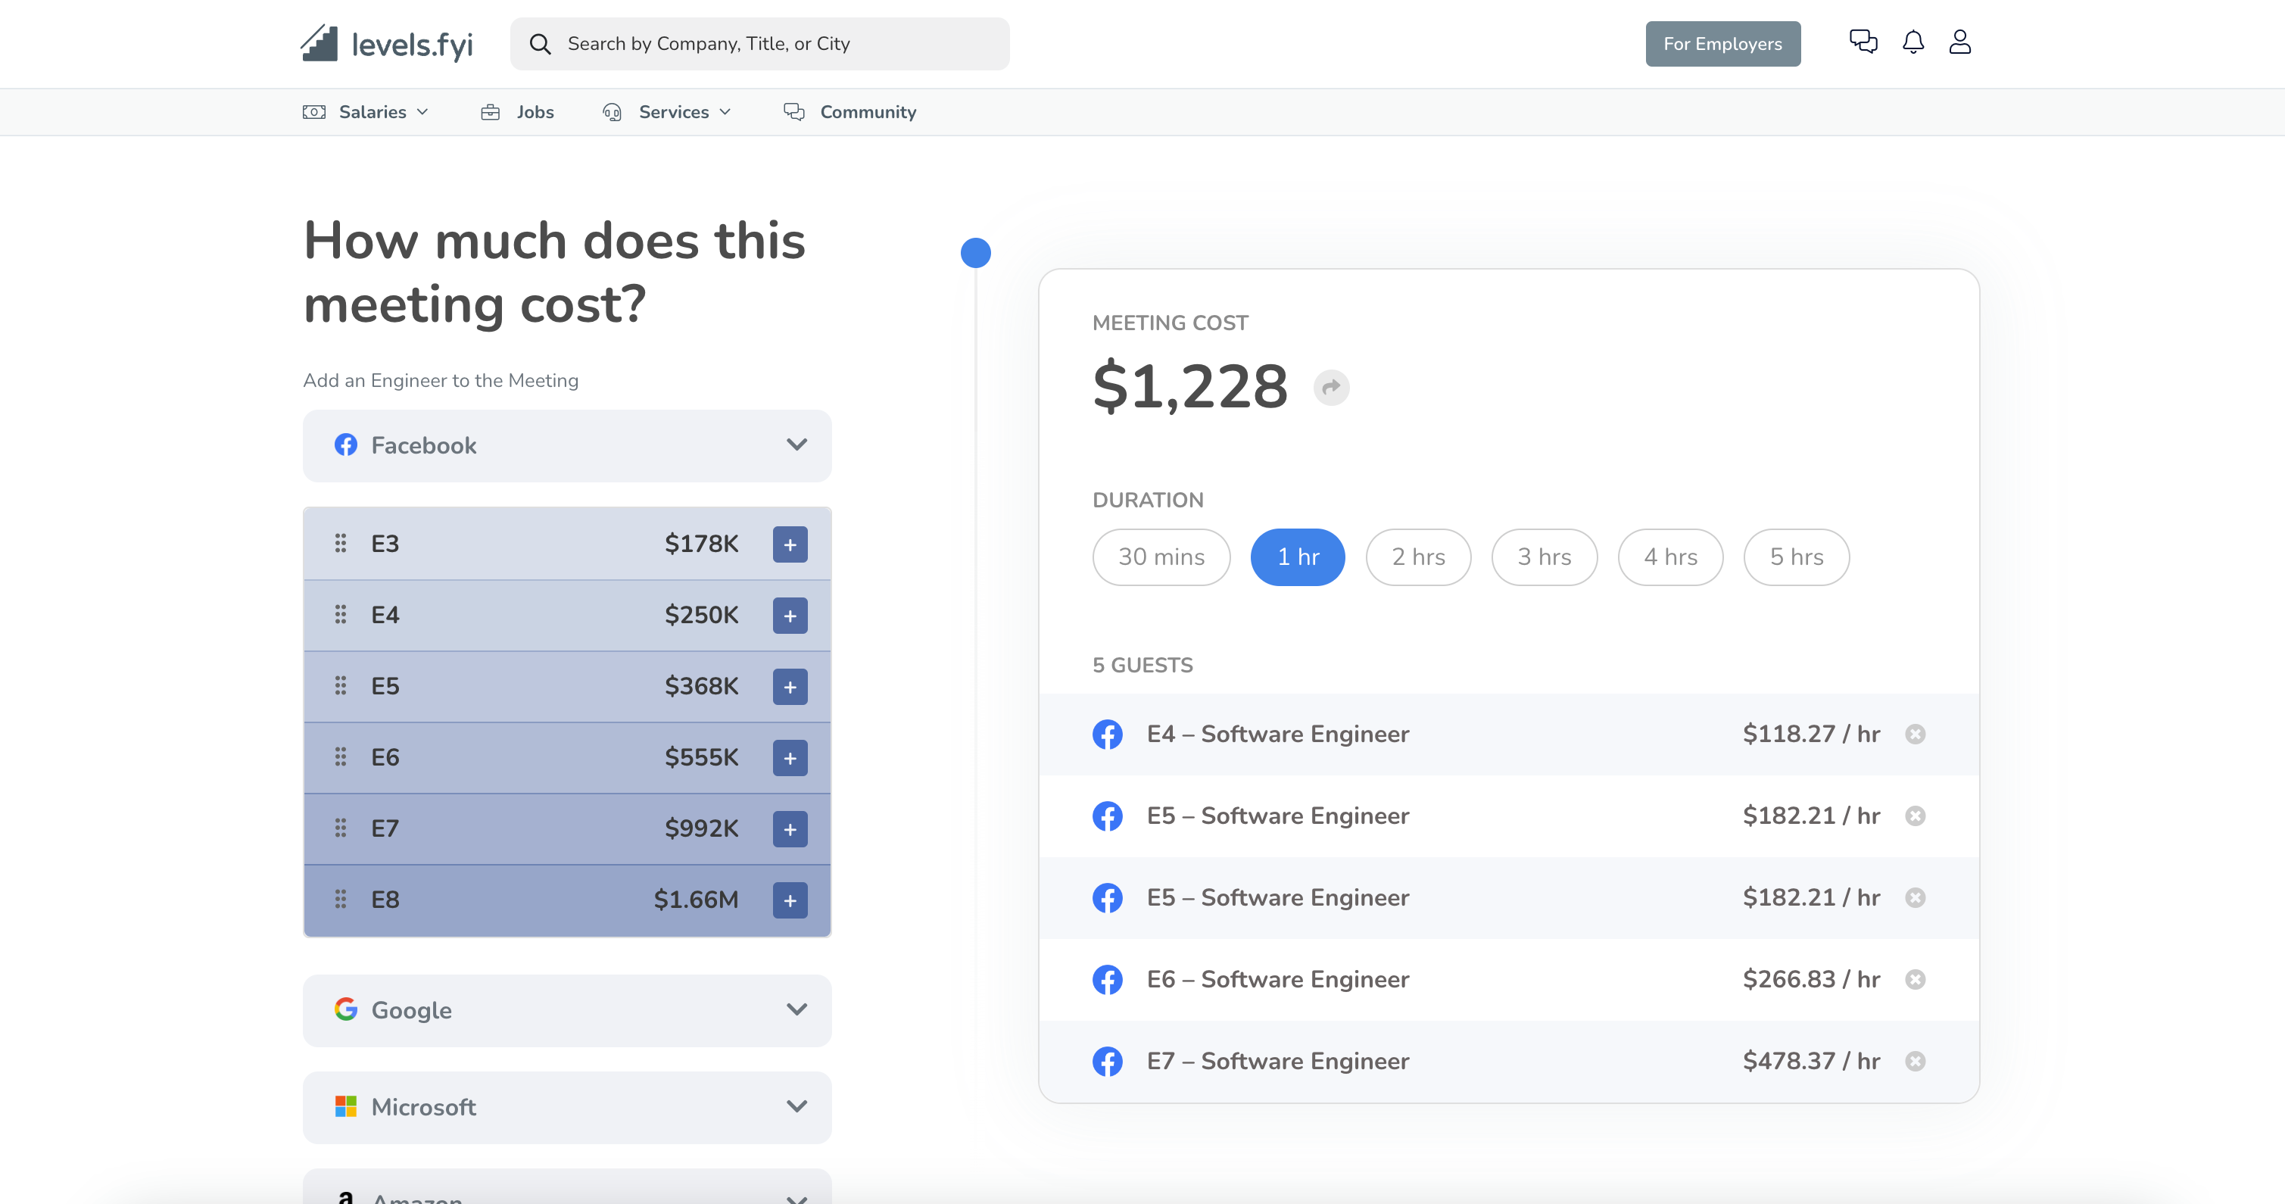The image size is (2285, 1204).
Task: Set duration to 30 mins
Action: click(1161, 557)
